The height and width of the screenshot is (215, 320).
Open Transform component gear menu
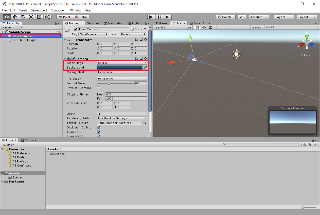146,40
